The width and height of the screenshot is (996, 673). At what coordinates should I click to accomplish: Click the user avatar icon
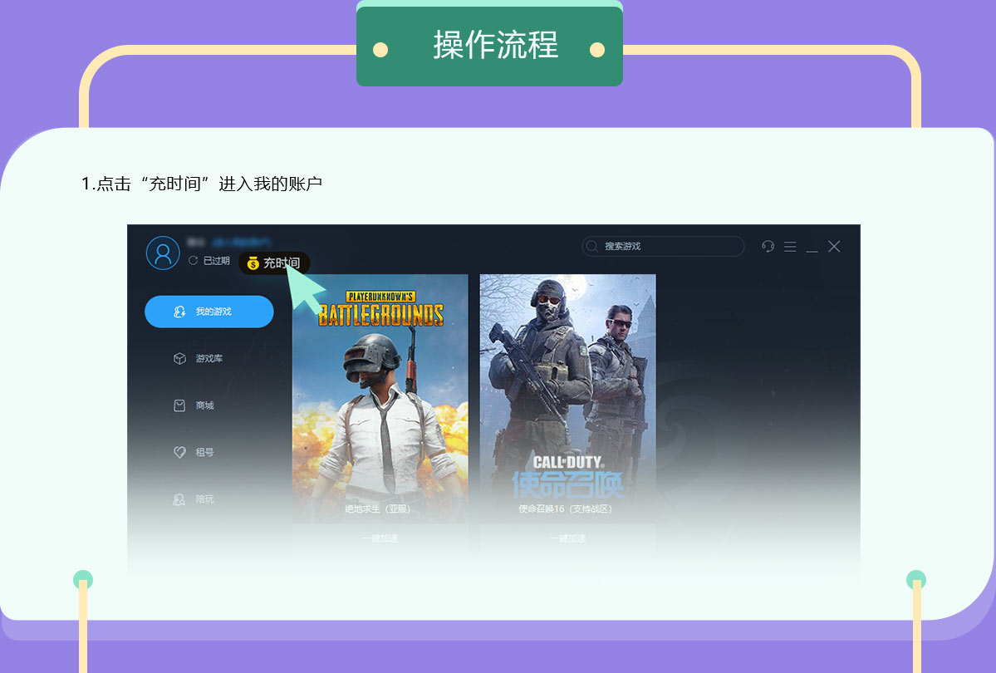tap(164, 253)
